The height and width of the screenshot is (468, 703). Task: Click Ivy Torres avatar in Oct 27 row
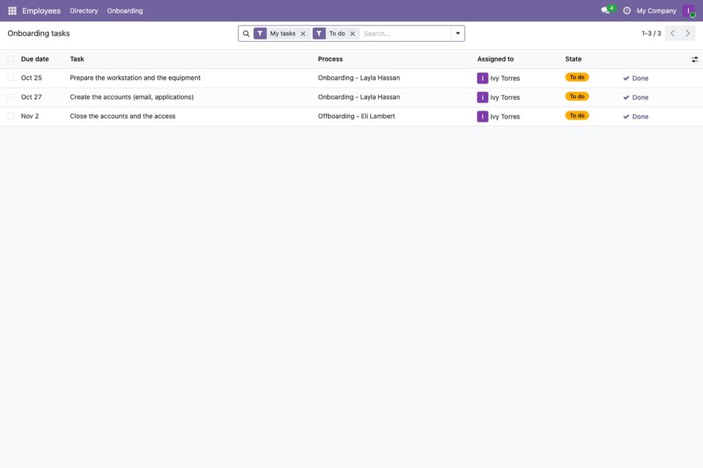[482, 97]
